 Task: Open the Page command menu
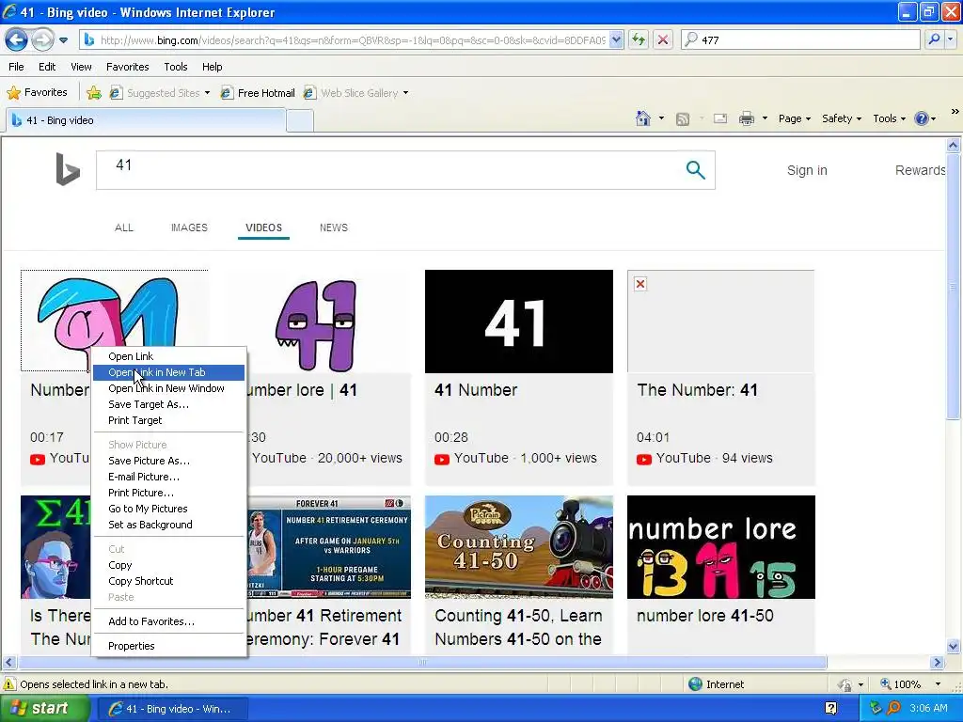pos(795,118)
